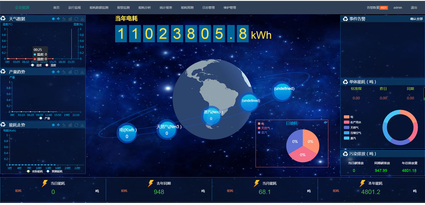Click the 天然气(Nm3) bubble on the globe
The width and height of the screenshot is (425, 205).
[167, 130]
